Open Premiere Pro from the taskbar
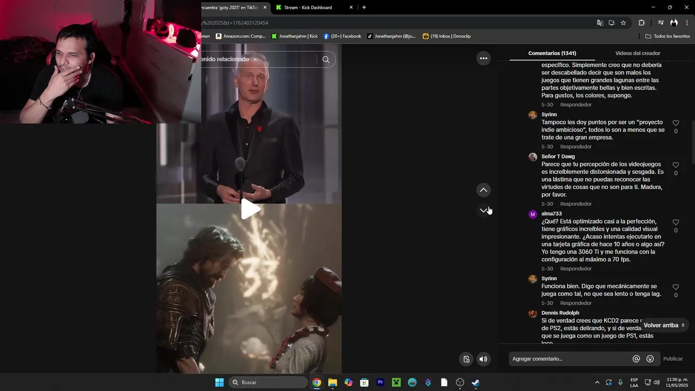 pyautogui.click(x=380, y=382)
